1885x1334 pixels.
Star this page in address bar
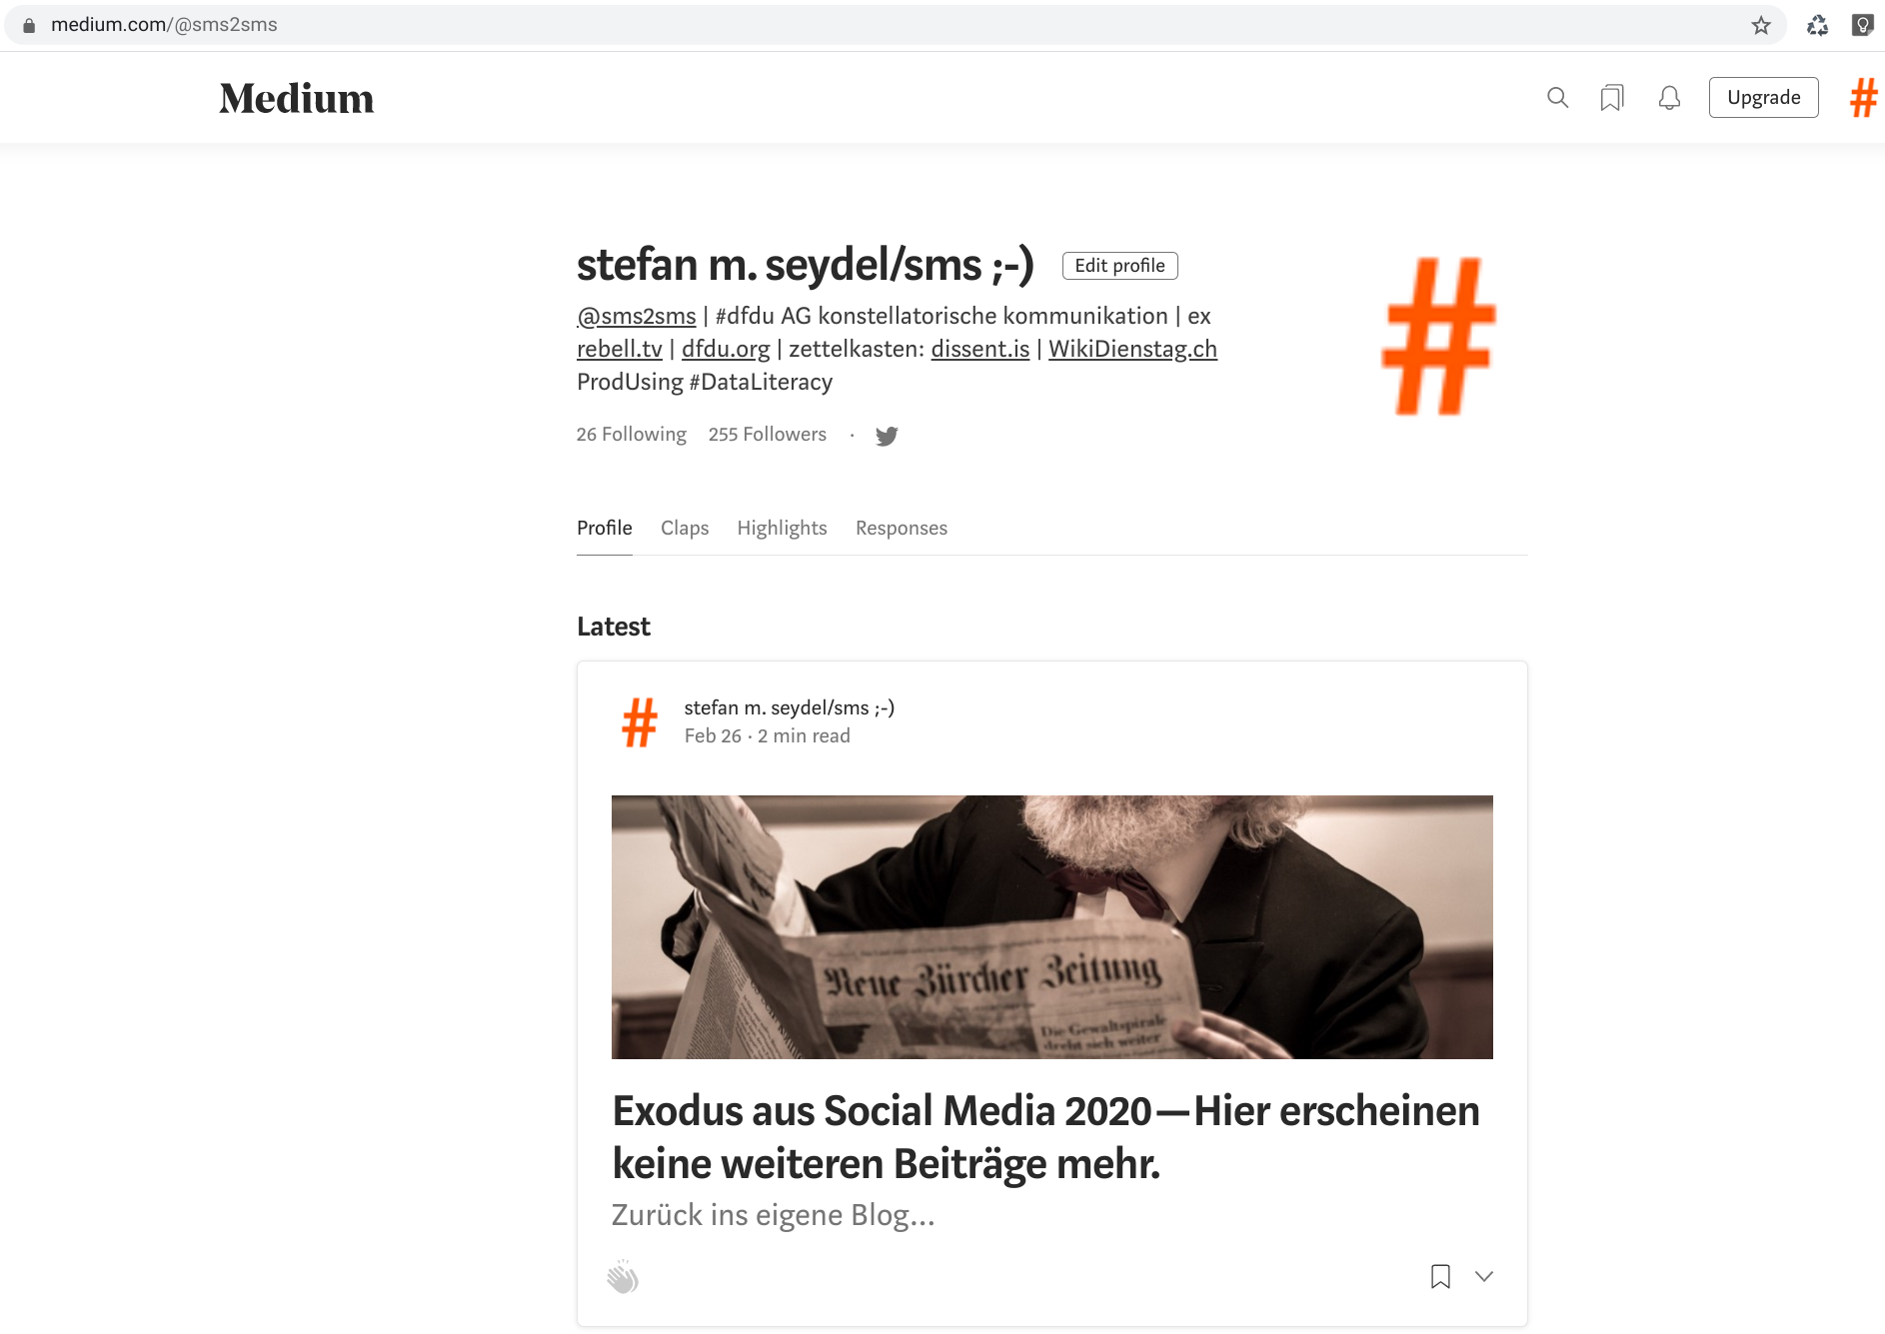(x=1761, y=25)
